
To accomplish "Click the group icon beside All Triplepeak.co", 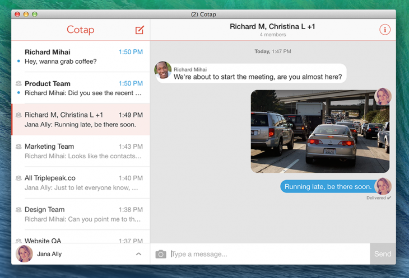I will pyautogui.click(x=18, y=178).
